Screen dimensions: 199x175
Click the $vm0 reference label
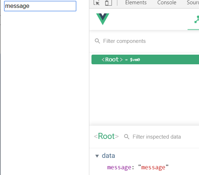coord(135,60)
